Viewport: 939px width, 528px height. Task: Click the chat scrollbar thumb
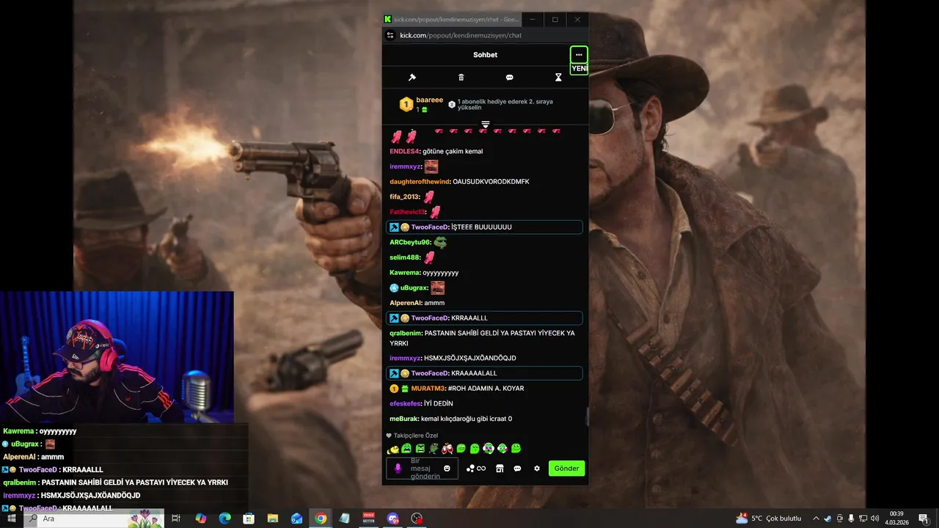[x=586, y=417]
